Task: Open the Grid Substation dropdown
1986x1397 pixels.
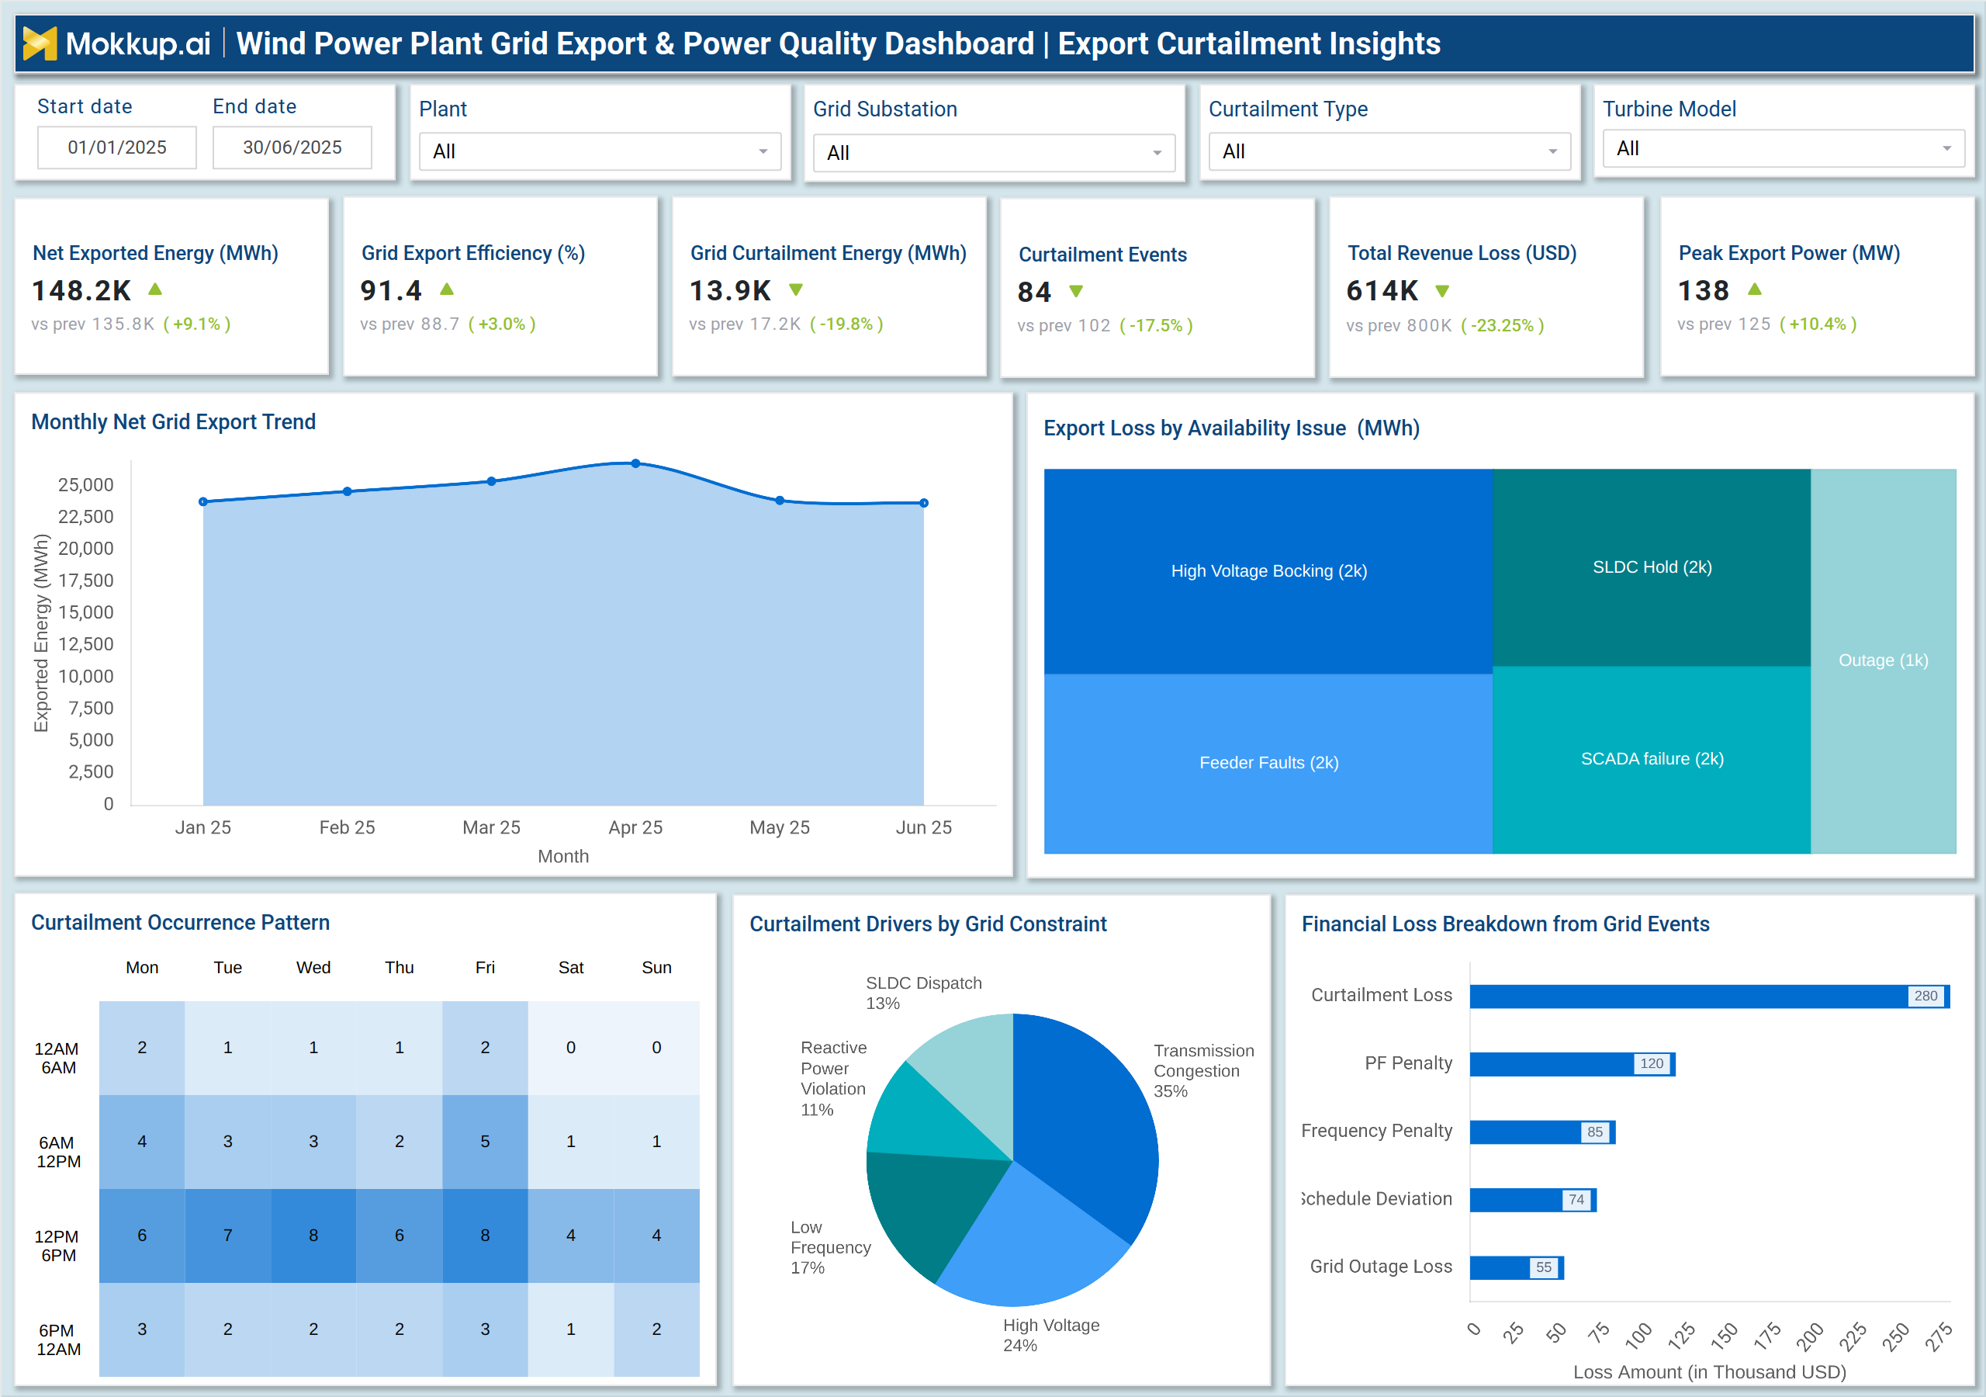Action: 994,153
